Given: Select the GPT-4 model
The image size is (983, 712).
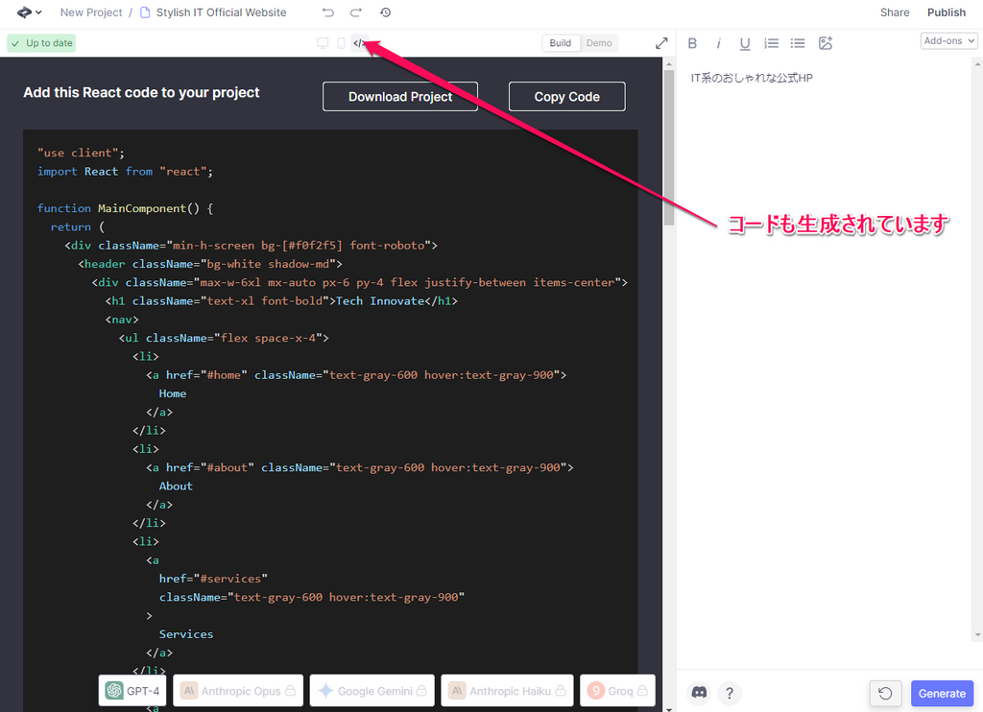Looking at the screenshot, I should pyautogui.click(x=133, y=691).
